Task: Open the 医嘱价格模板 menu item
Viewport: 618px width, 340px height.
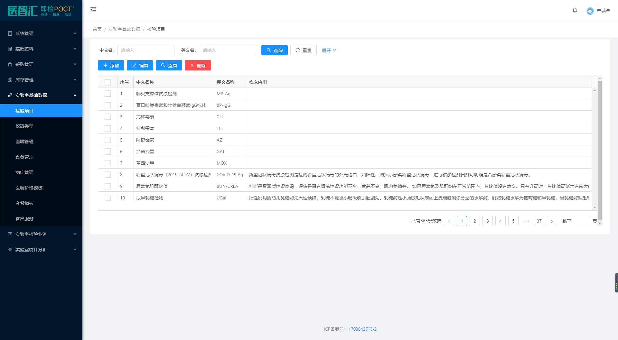Action: [x=41, y=188]
